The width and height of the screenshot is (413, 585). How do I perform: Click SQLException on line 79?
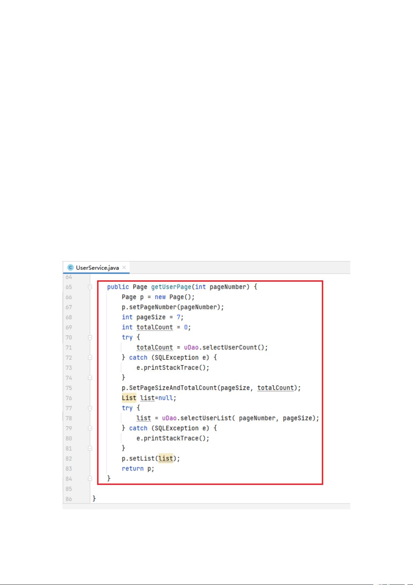click(x=177, y=428)
